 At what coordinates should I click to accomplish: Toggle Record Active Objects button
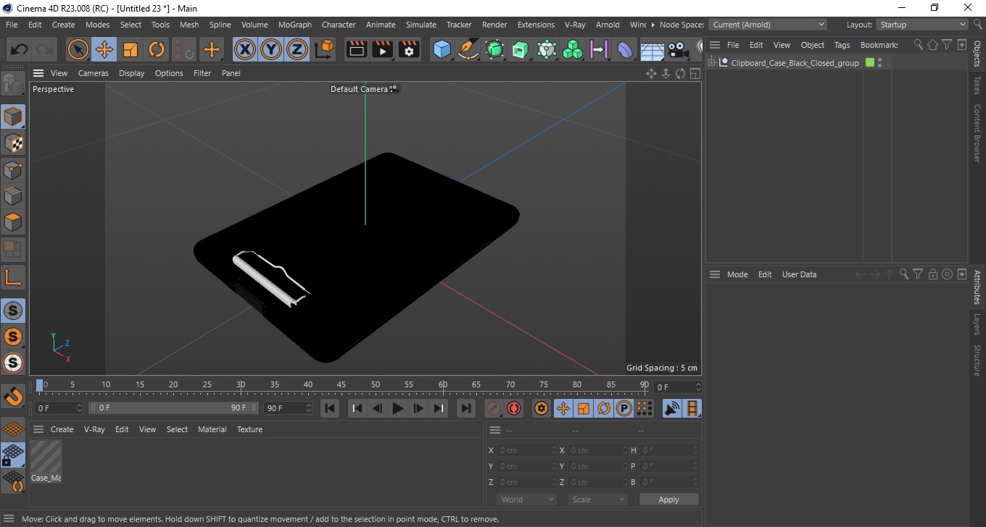coord(494,408)
